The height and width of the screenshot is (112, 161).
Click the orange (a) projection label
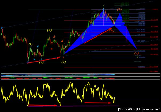point(112,30)
